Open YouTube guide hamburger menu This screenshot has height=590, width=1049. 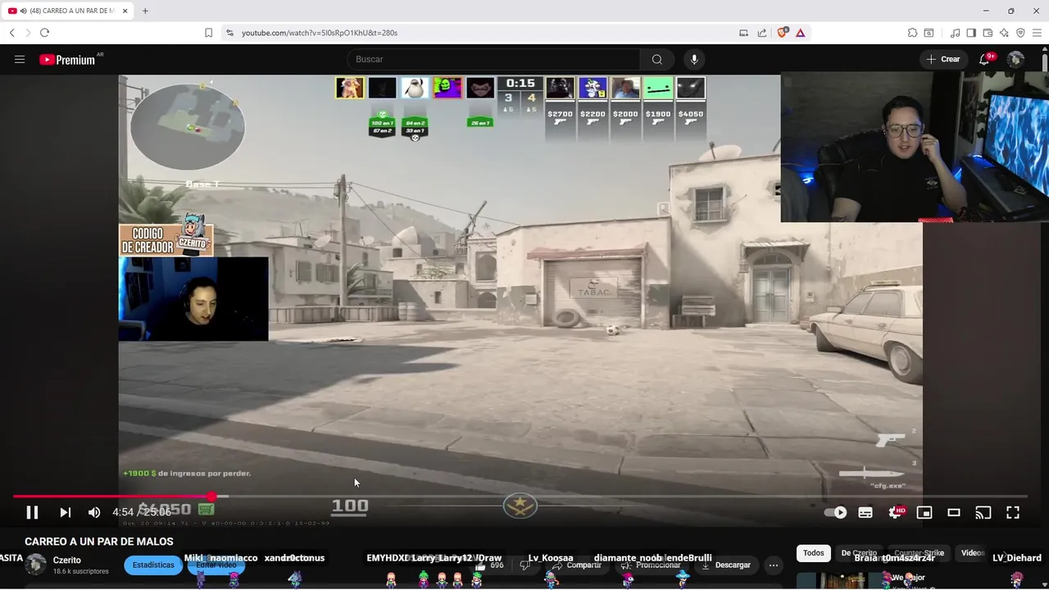tap(20, 59)
